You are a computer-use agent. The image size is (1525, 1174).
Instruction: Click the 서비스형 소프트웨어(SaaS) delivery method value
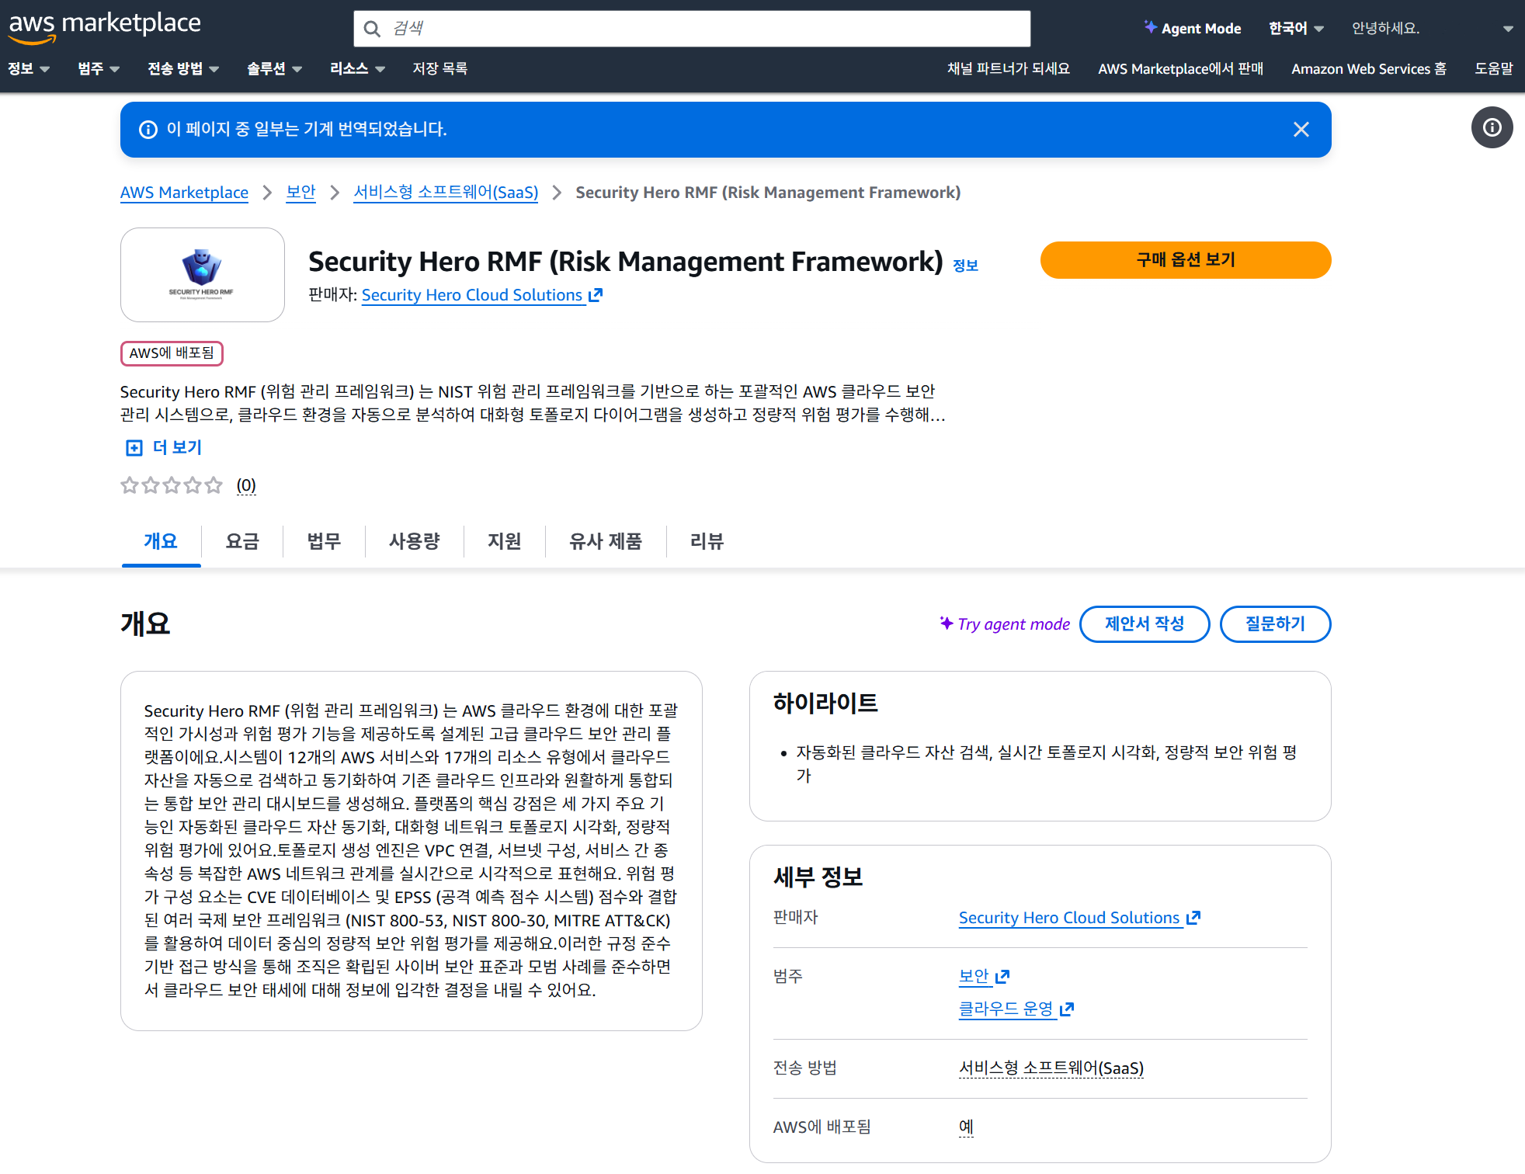click(x=1051, y=1068)
